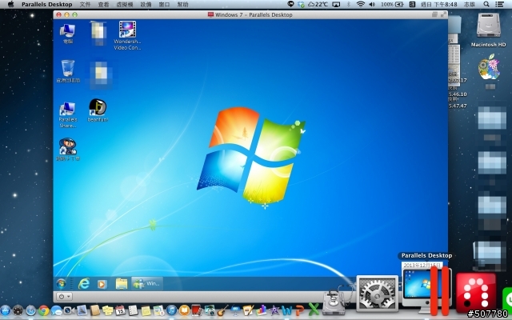Open the Parallels power options dropdown
The image size is (512, 320).
click(x=64, y=297)
